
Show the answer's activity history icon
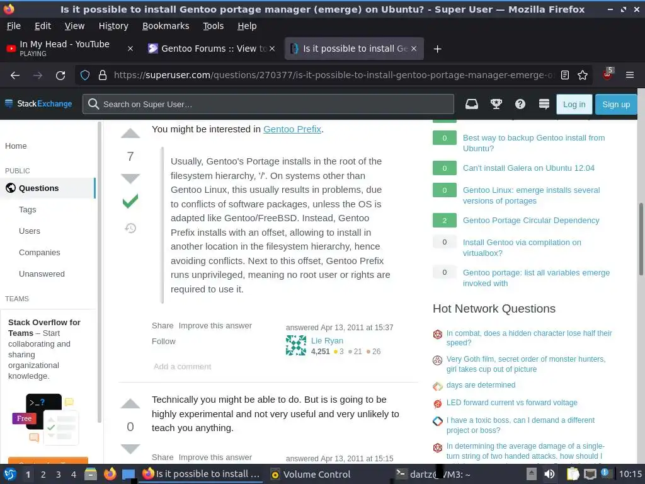(130, 228)
